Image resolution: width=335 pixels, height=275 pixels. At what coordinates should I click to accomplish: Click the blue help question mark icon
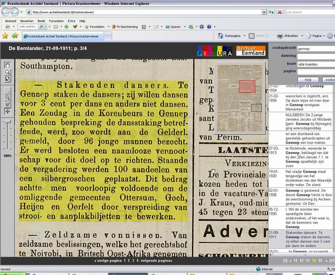coord(209,27)
